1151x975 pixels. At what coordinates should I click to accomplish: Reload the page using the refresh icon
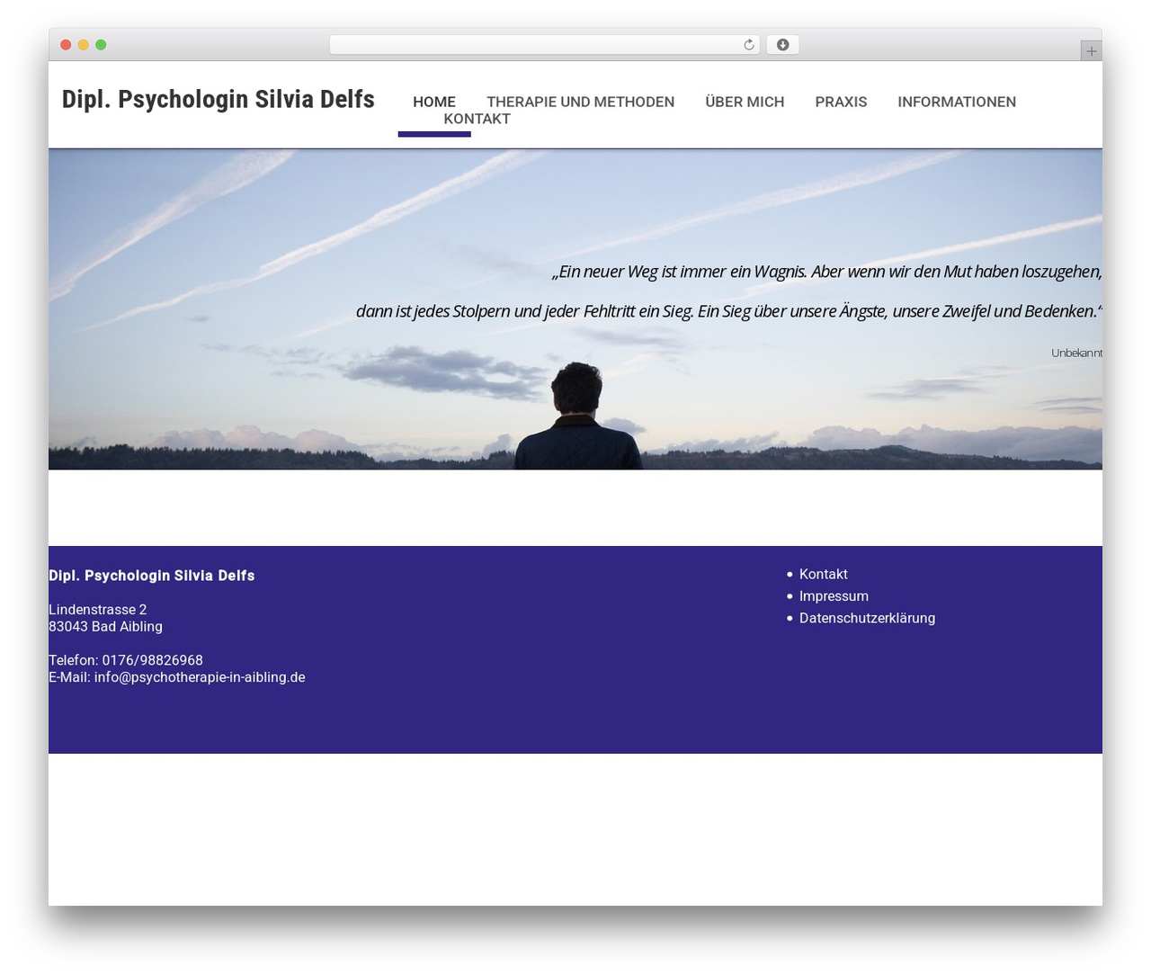748,45
